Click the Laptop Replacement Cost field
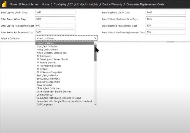The width and height of the screenshot is (190, 133). 55,25
